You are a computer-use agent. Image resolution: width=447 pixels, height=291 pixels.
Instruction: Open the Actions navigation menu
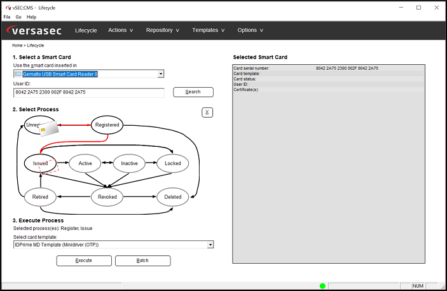tap(120, 30)
